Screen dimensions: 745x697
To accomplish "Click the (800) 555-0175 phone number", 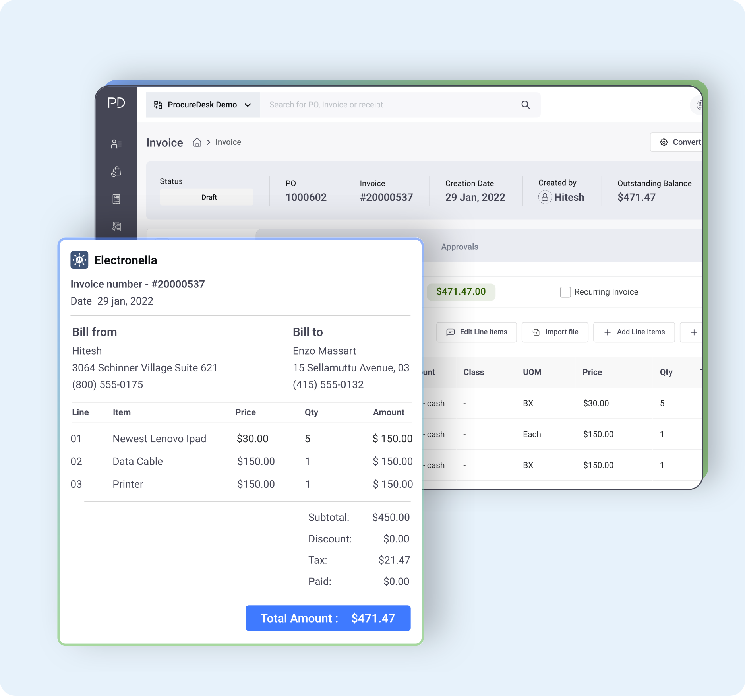I will (x=108, y=385).
